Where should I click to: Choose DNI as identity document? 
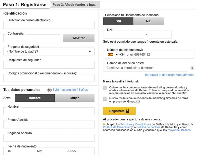pos(118,21)
